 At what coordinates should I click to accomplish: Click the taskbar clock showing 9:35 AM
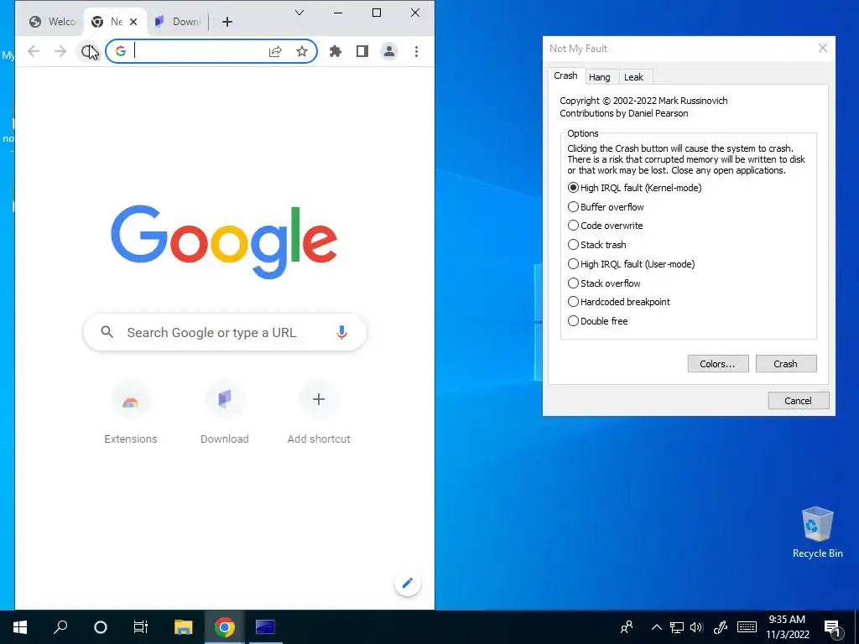(x=787, y=627)
